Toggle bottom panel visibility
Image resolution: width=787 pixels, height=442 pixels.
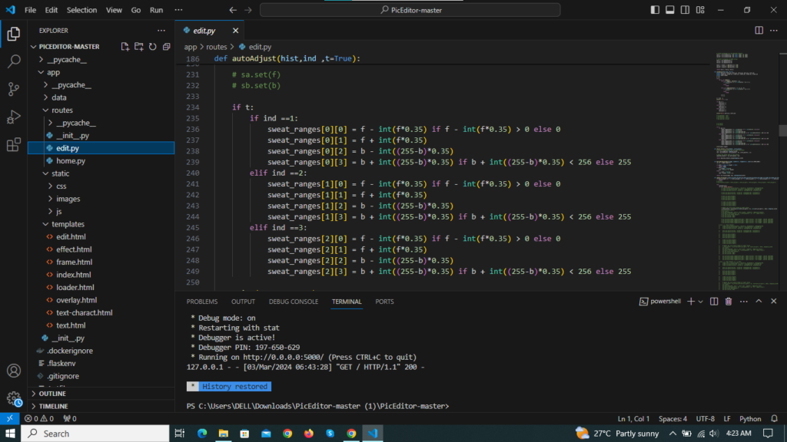(x=670, y=10)
